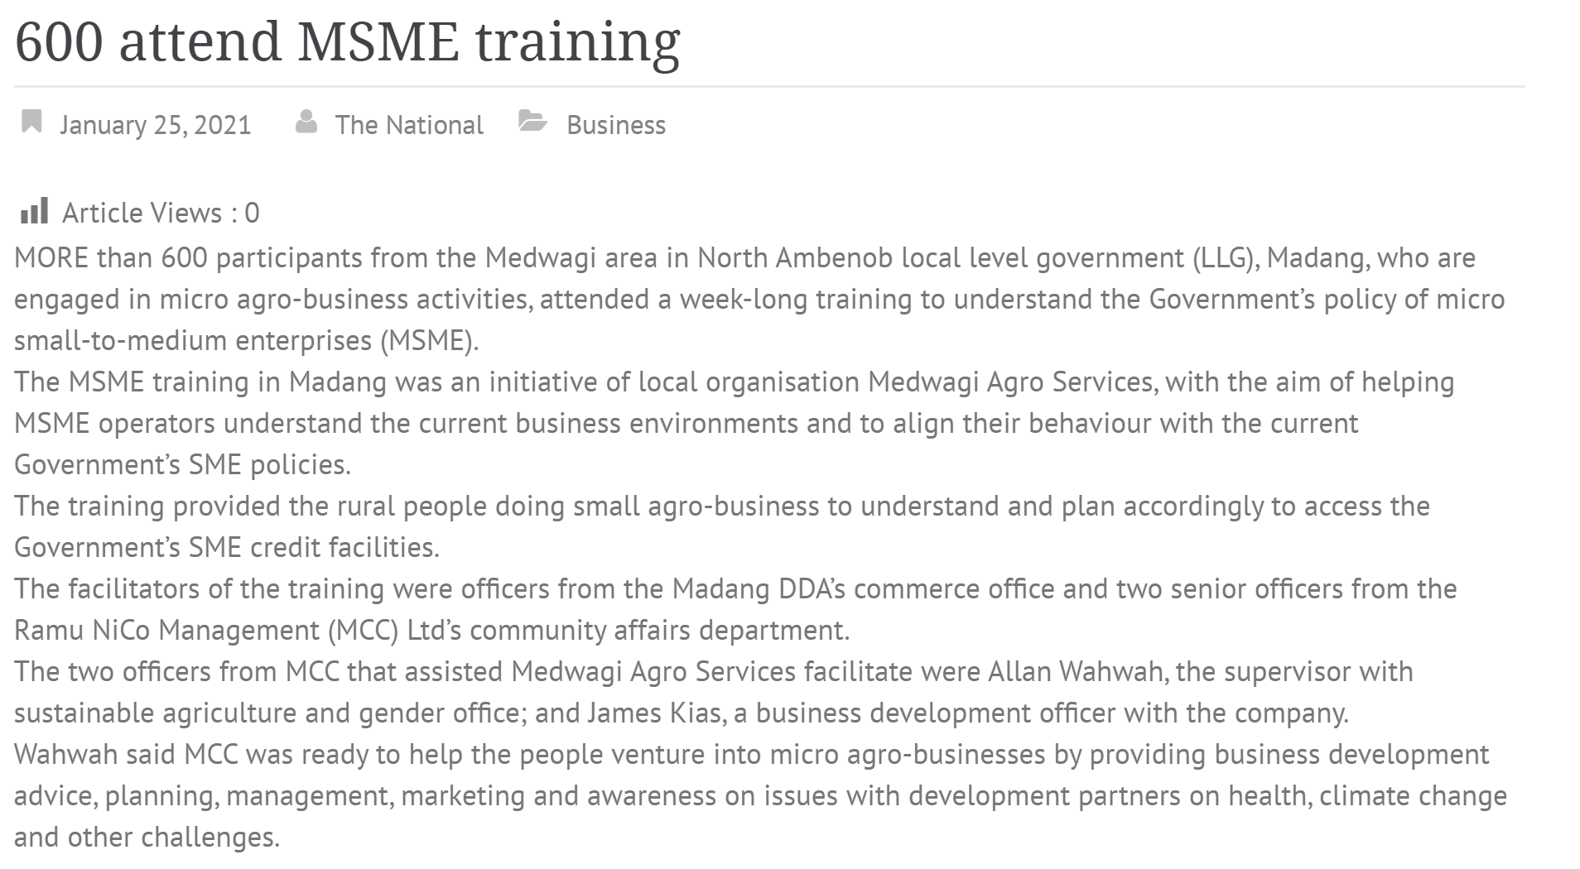Click paragraph starting "The training provided the rural"
1580x869 pixels.
click(x=722, y=526)
